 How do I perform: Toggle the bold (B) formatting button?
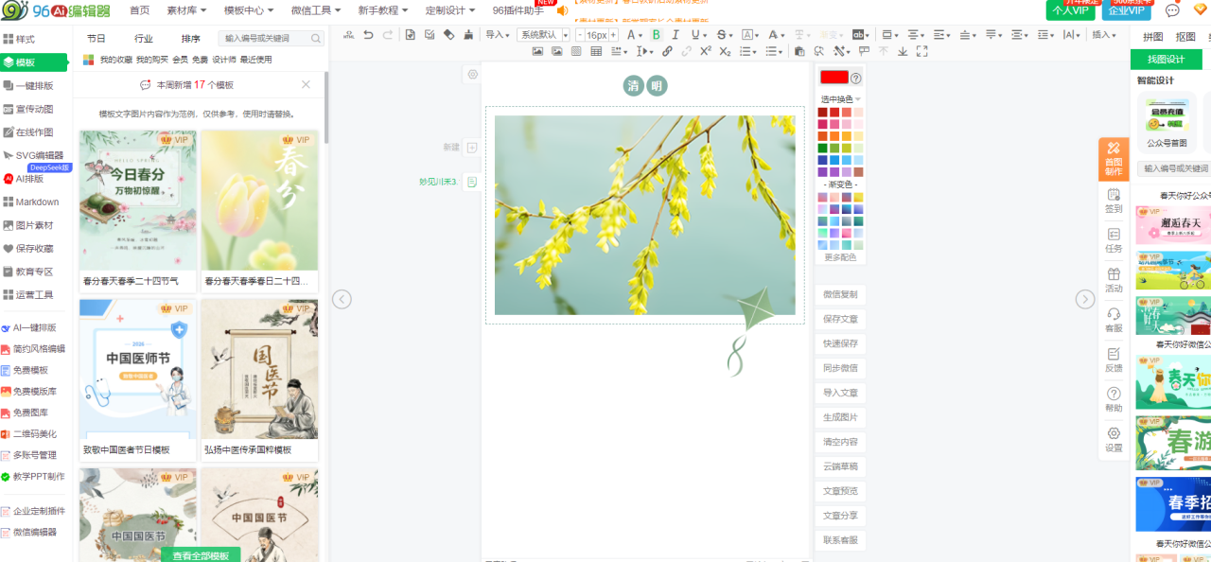click(x=656, y=35)
